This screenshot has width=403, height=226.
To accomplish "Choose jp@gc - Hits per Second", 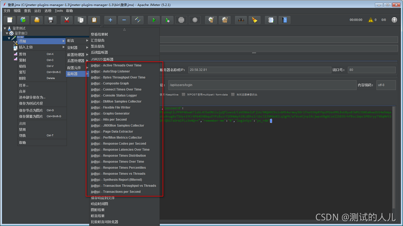I will pos(125,120).
